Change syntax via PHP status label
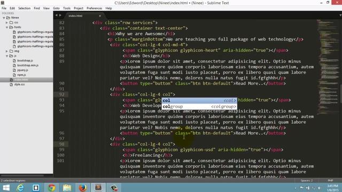Image resolution: width=342 pixels, height=192 pixels. (330, 180)
